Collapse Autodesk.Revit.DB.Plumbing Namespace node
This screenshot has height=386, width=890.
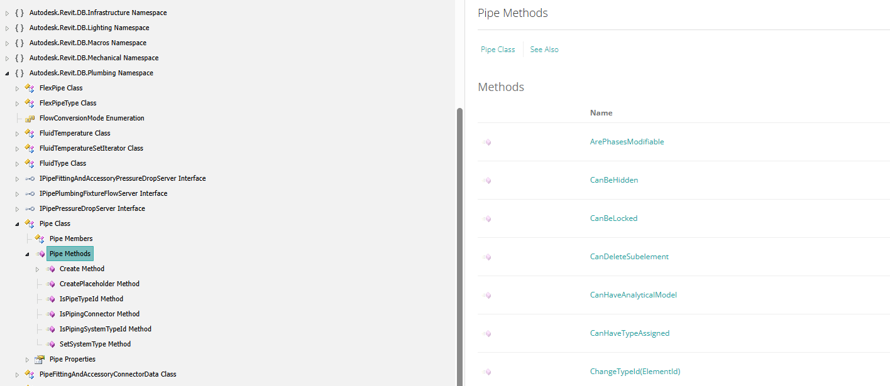(x=7, y=73)
